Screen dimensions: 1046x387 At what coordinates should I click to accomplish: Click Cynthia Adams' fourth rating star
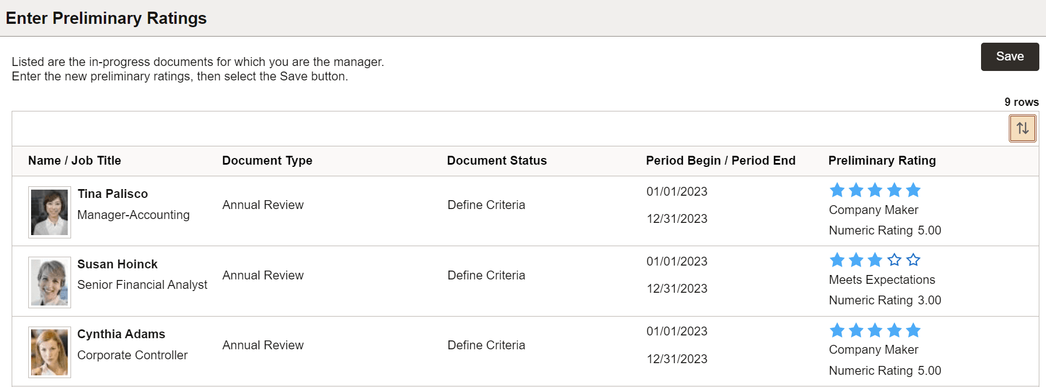[x=894, y=331]
